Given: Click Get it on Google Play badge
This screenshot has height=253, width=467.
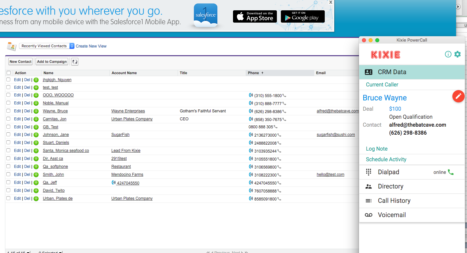Looking at the screenshot, I should click(303, 16).
